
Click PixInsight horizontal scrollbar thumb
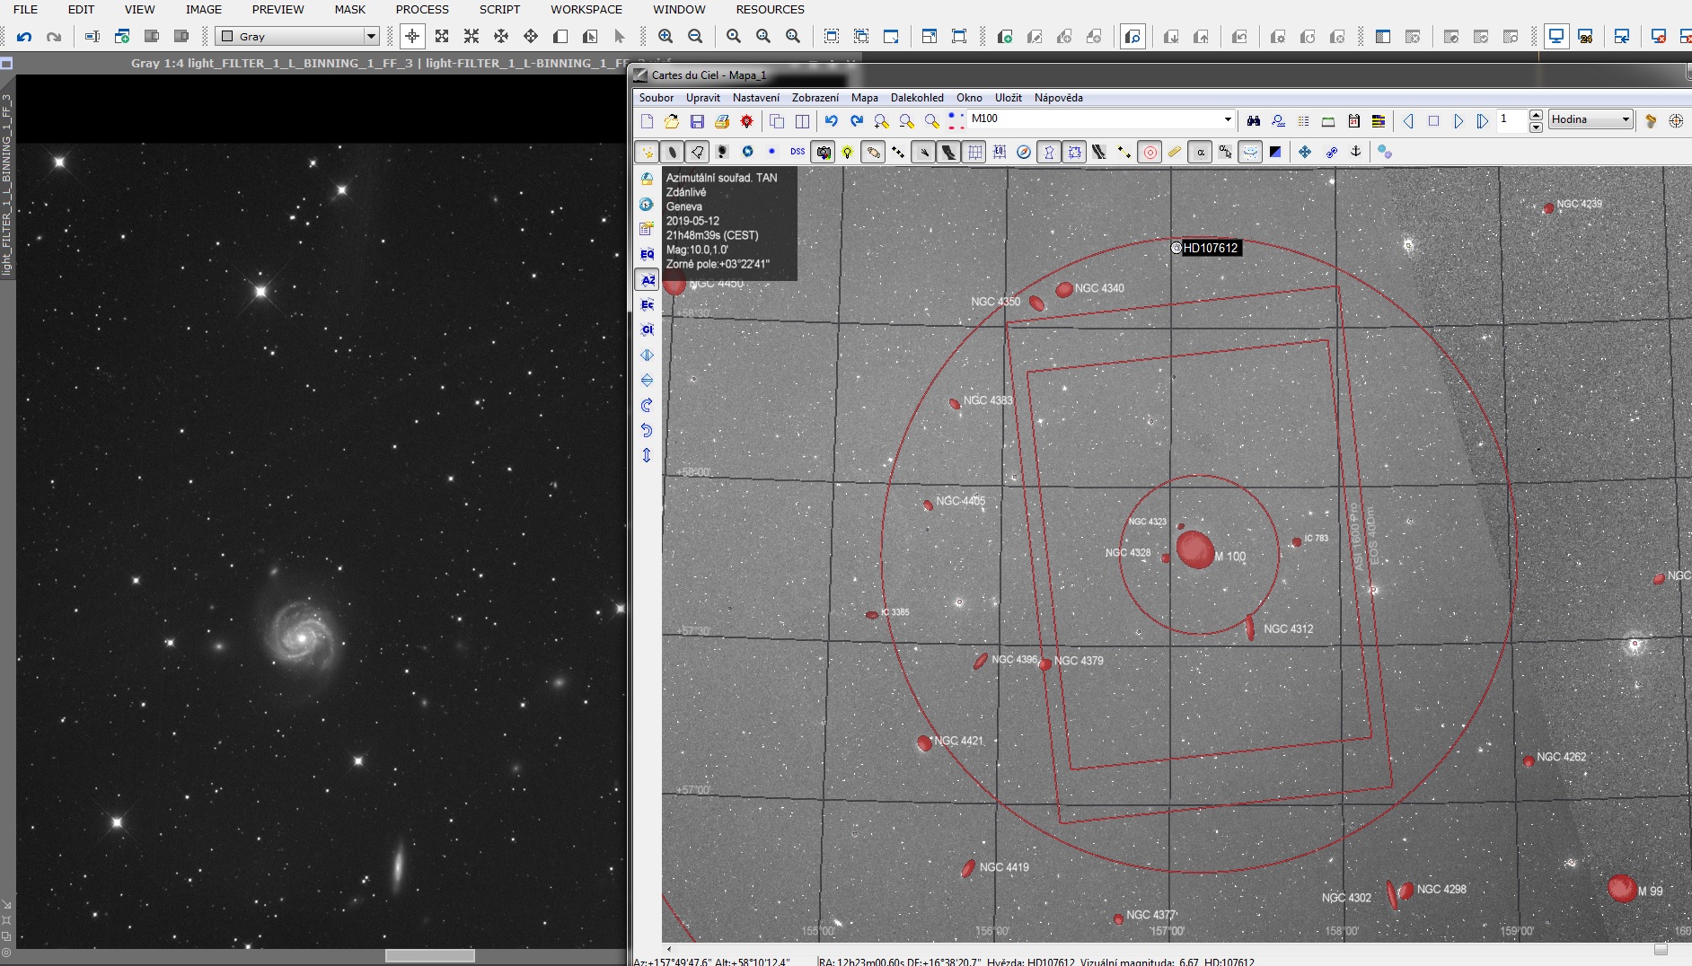pos(429,956)
